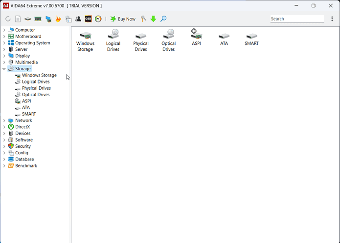Open the Report icon in toolbar
Viewport: 340px width, 243px height.
click(x=18, y=19)
